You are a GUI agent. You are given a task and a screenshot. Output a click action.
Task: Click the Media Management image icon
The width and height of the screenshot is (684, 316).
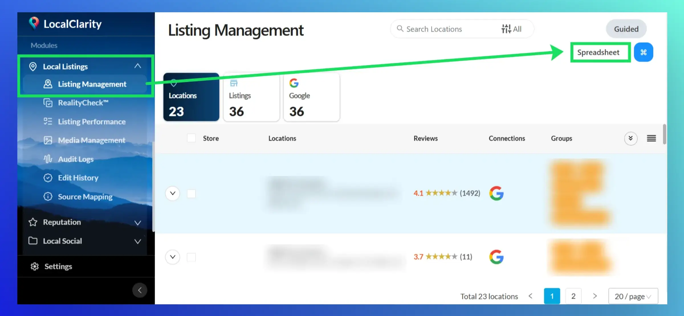(48, 140)
